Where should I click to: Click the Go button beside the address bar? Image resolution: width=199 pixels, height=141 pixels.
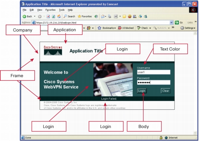pyautogui.click(x=179, y=22)
